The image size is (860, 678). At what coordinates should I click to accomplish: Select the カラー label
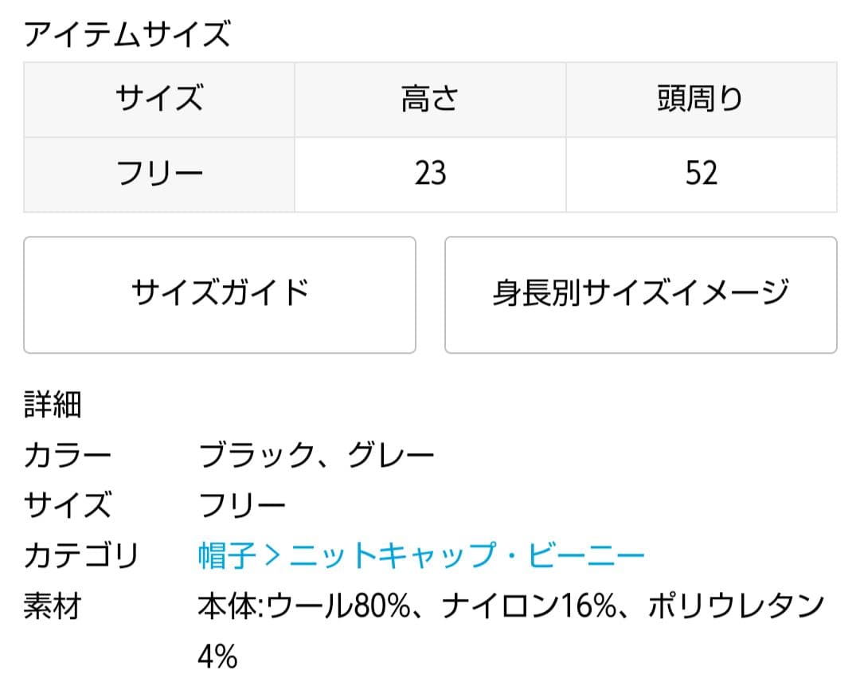click(x=72, y=453)
